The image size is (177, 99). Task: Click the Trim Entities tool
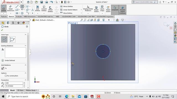pos(38,9)
